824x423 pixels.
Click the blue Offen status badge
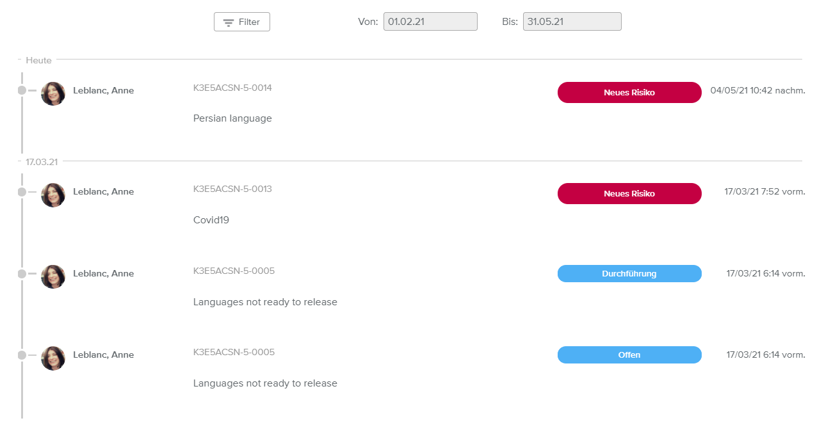(x=629, y=355)
